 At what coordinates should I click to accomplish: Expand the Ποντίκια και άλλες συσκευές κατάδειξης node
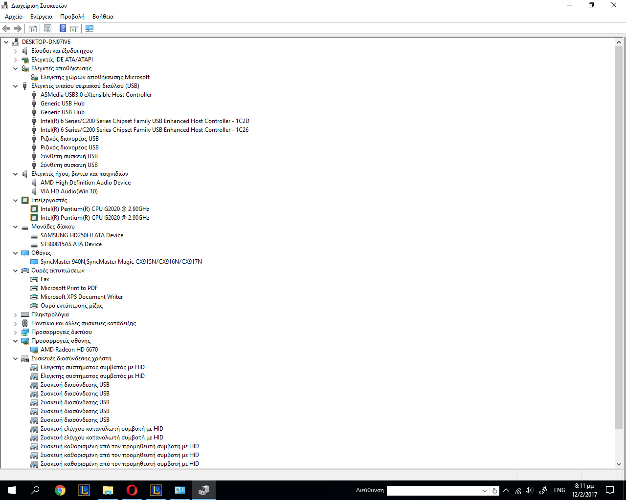16,323
